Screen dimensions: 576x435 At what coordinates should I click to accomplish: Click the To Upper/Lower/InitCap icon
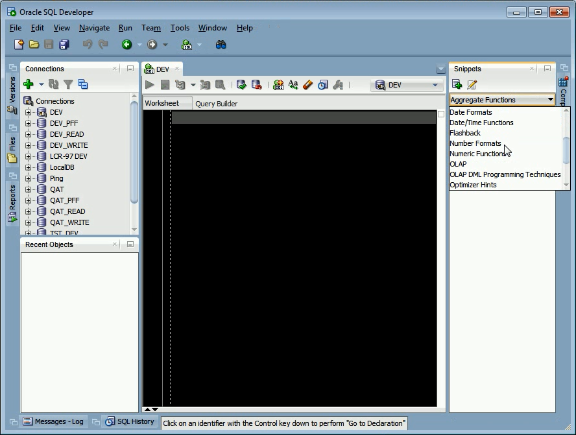point(293,85)
